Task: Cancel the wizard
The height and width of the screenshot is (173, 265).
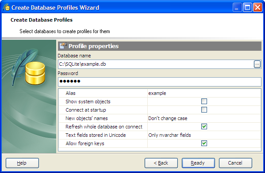Action: (235, 163)
